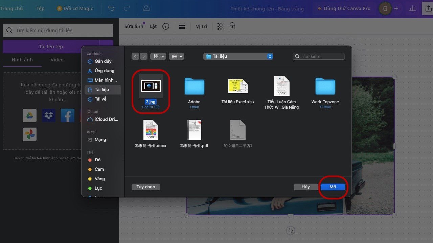
Task: Select the 2.jpg file thumbnail
Action: 151,86
